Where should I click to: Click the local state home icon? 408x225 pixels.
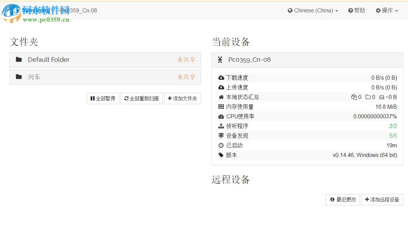(x=221, y=97)
